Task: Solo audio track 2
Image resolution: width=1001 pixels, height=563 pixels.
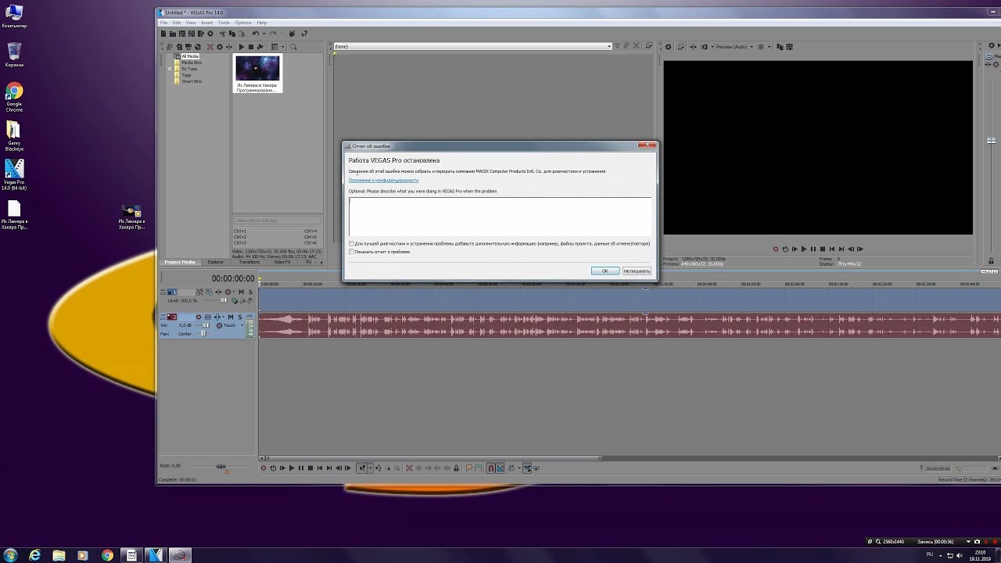Action: (240, 317)
